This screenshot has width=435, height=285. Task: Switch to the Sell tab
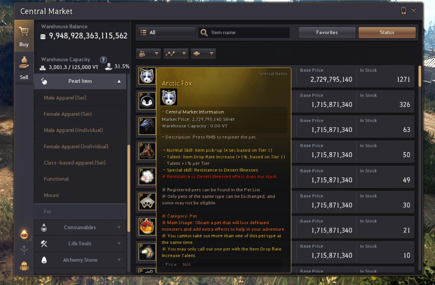24,68
